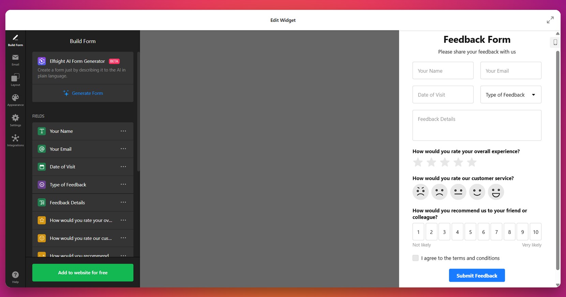Open options menu for Type of Feedback field
The width and height of the screenshot is (566, 297).
coord(123,184)
